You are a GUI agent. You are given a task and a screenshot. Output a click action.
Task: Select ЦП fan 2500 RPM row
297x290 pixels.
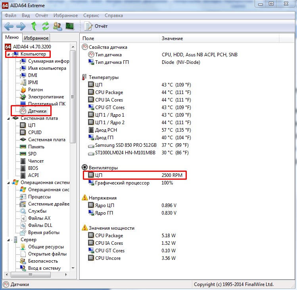coord(136,175)
